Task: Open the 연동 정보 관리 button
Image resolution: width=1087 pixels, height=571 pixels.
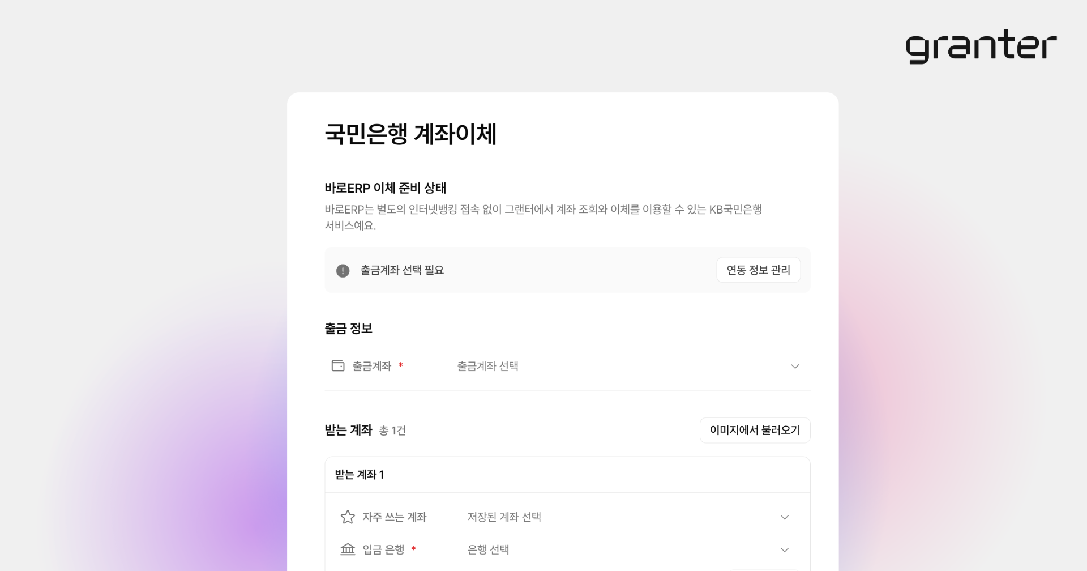Action: (758, 270)
